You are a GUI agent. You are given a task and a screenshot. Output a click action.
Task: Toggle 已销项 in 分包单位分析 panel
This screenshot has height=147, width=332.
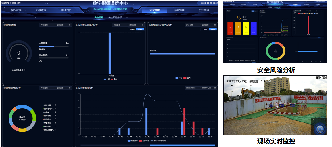pyautogui.click(x=204, y=29)
